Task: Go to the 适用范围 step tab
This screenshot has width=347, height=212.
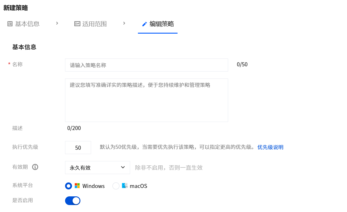Action: (91, 24)
